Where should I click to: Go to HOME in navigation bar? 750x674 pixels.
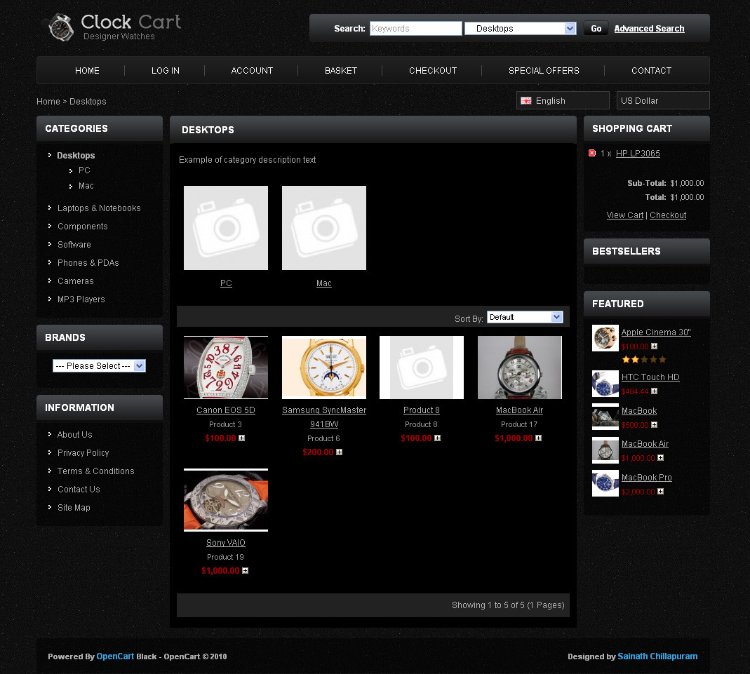[x=87, y=70]
